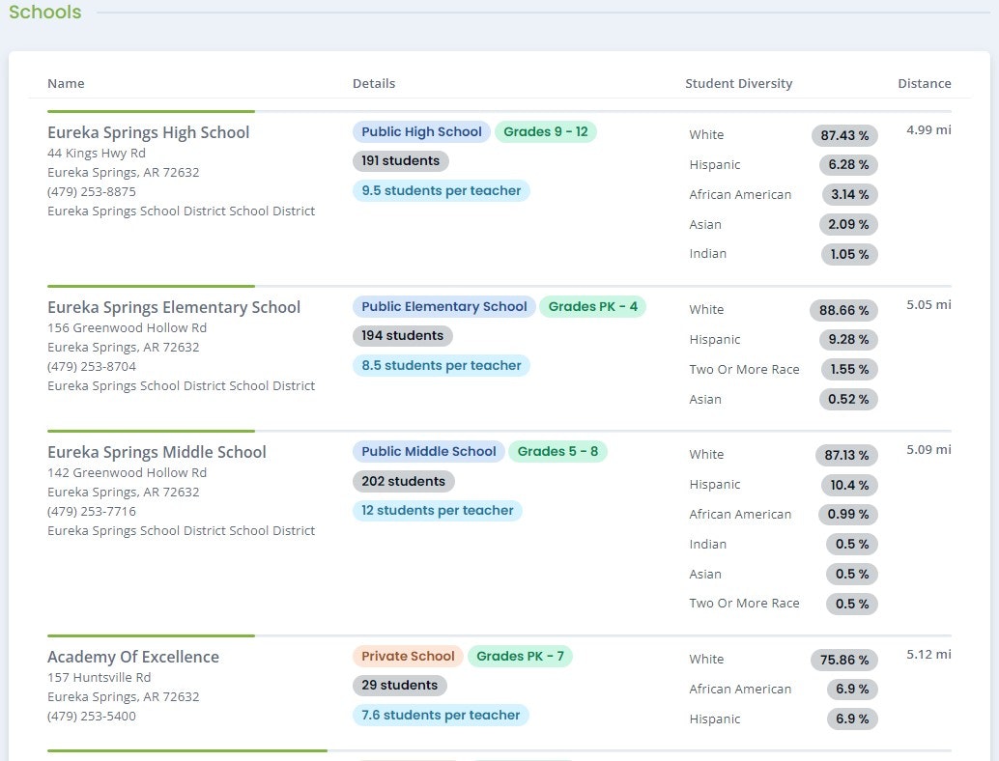Click 9.5 students per teacher badge
999x761 pixels.
(x=441, y=190)
